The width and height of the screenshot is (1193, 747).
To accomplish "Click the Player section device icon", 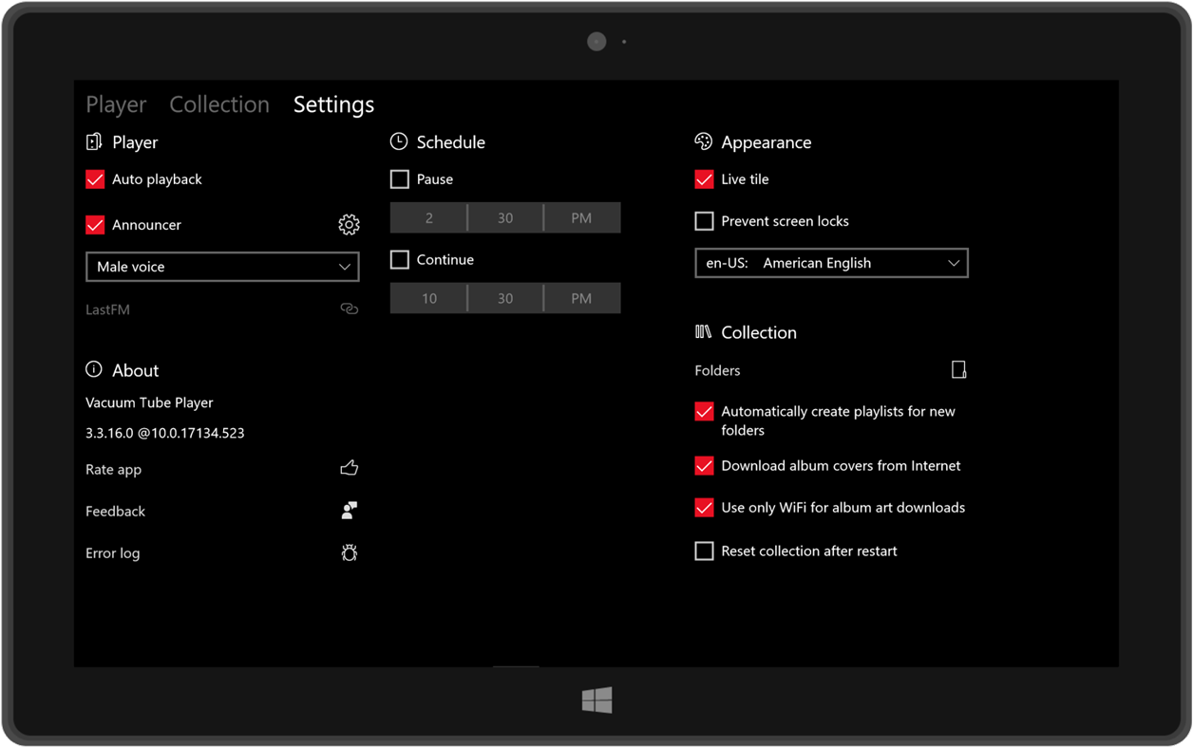I will pos(94,141).
